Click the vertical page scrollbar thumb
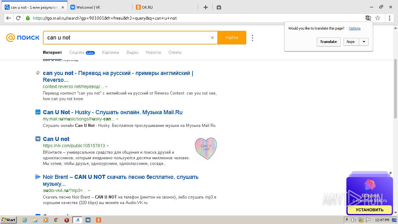Viewport: 398px width, 224px height. [x=396, y=89]
